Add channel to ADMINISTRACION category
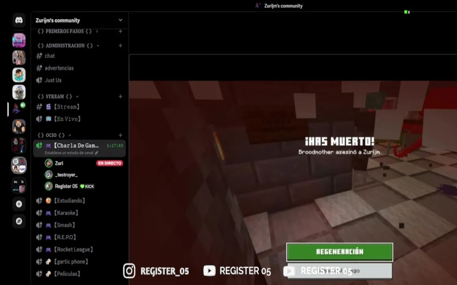 [120, 46]
